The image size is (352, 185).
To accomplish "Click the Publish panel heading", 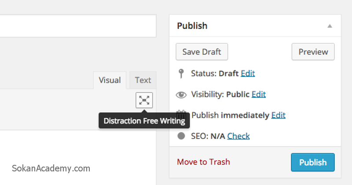I will [192, 26].
